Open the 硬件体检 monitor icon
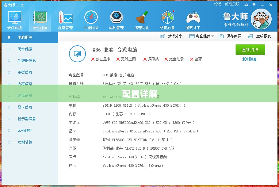The width and height of the screenshot is (279, 187). coord(15,17)
